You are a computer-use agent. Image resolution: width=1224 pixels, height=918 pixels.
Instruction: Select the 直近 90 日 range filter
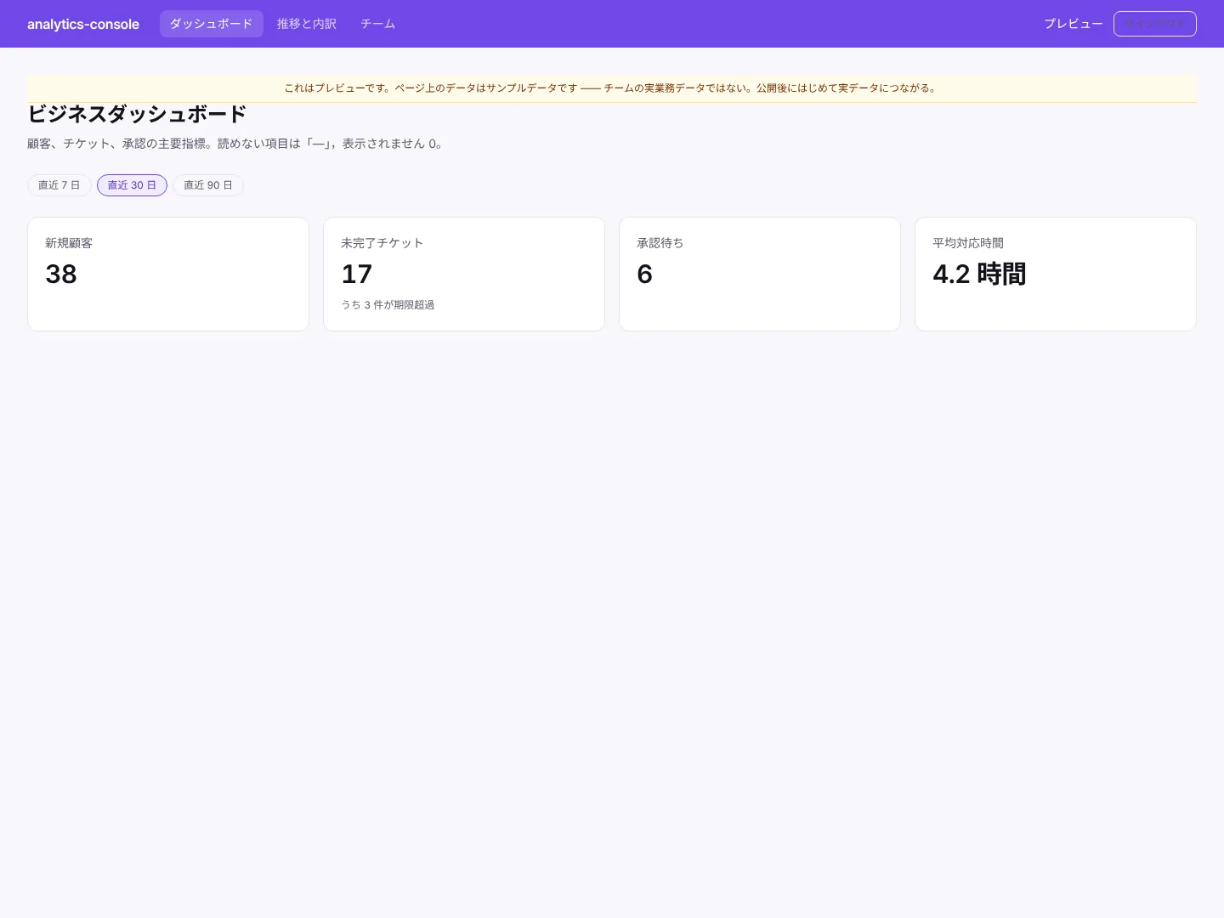pos(208,185)
